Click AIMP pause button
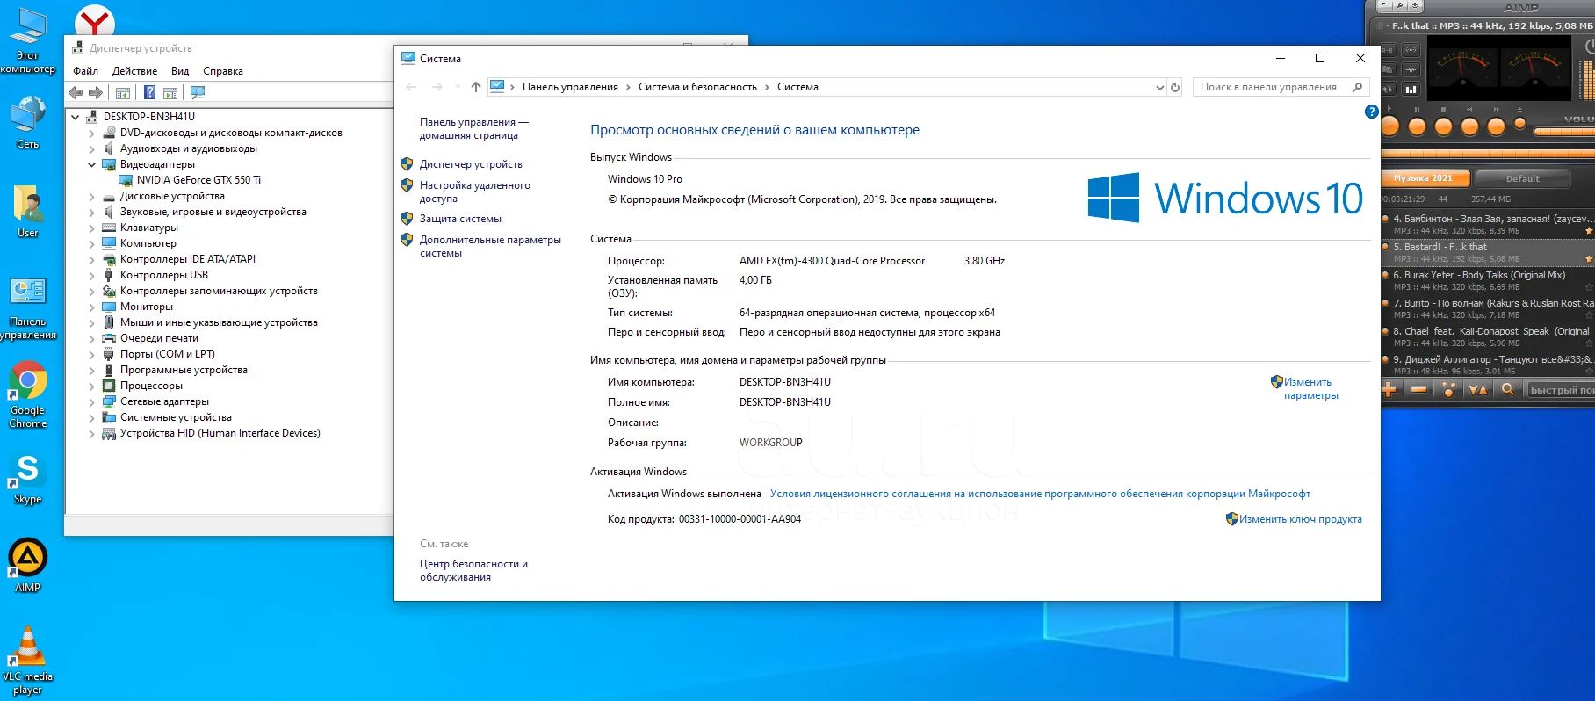The image size is (1595, 701). tap(1417, 126)
